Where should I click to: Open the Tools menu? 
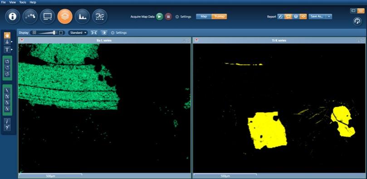coord(23,2)
